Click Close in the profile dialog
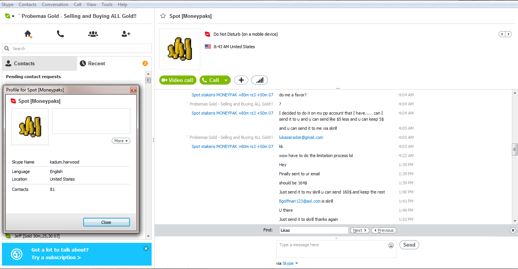Viewport: 518px width, 269px height. point(106,222)
